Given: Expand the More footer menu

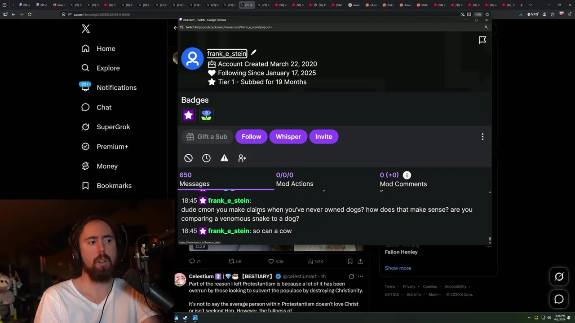Looking at the screenshot, I should (434, 295).
